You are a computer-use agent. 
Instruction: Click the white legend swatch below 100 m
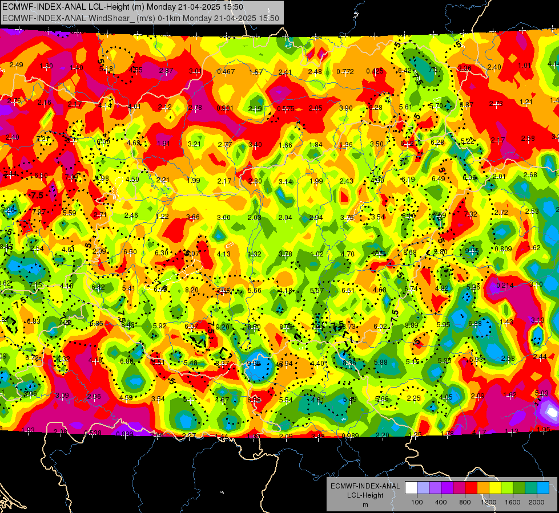pyautogui.click(x=411, y=488)
